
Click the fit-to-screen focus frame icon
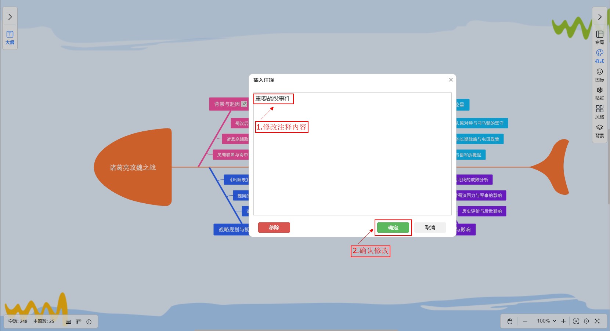576,321
